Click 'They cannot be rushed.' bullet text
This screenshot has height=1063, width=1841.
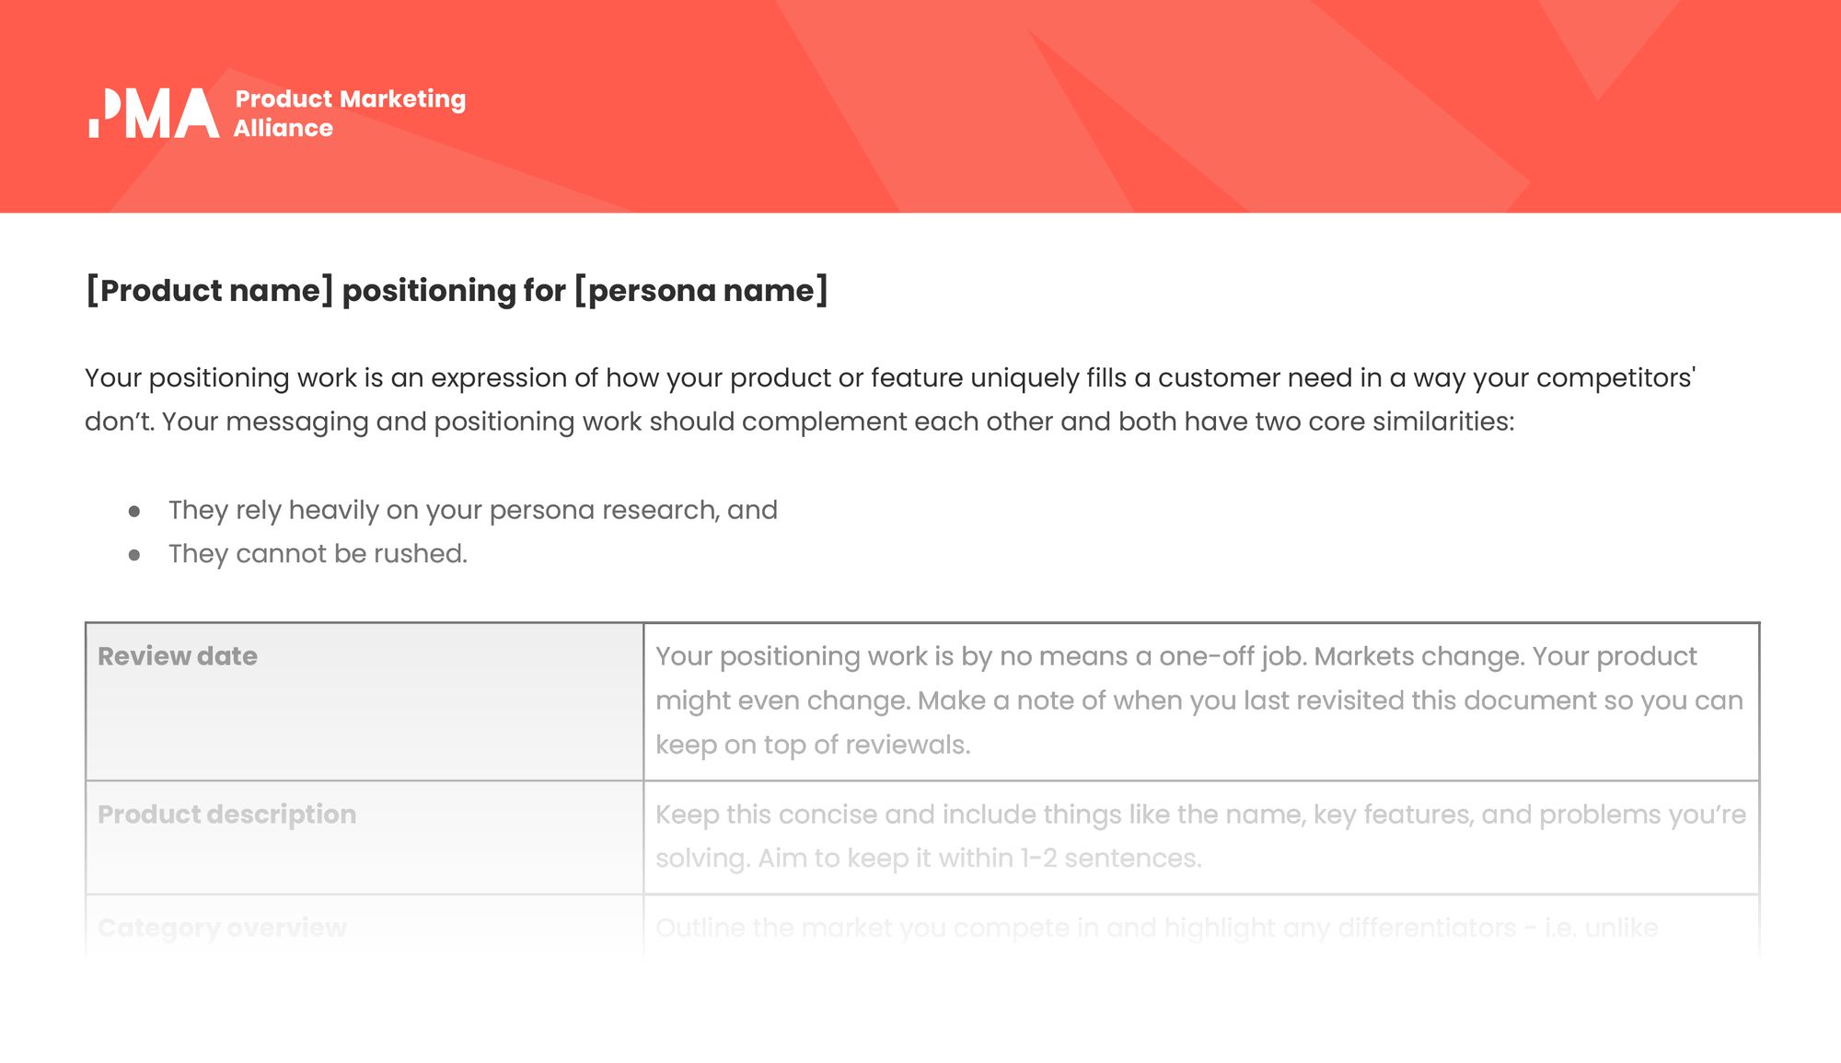pos(318,554)
